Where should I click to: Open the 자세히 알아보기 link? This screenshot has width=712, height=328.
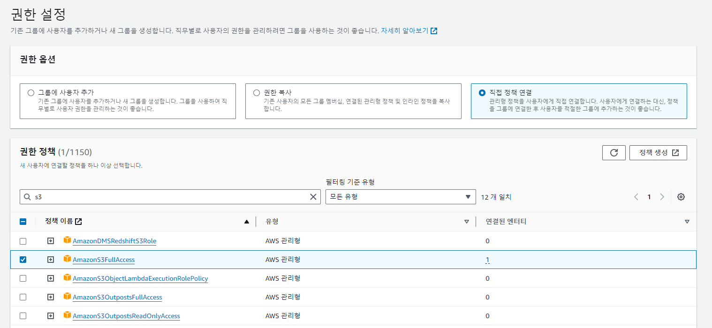pyautogui.click(x=409, y=31)
